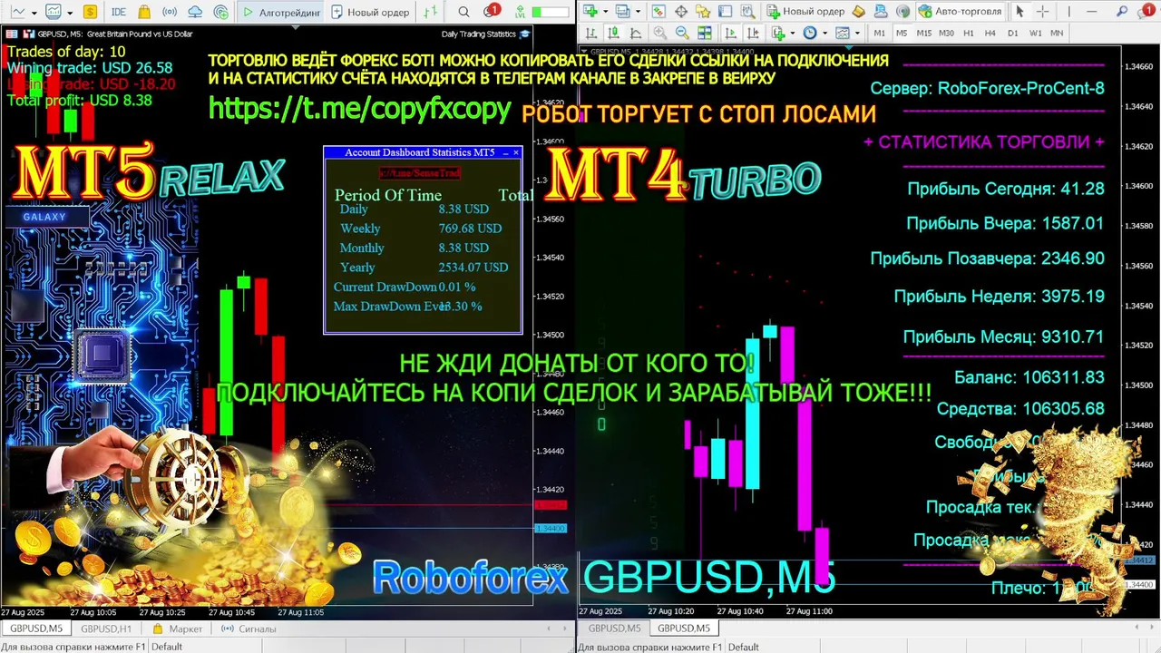Click the MT5 search magnifier
1161x653 pixels.
pos(463,12)
